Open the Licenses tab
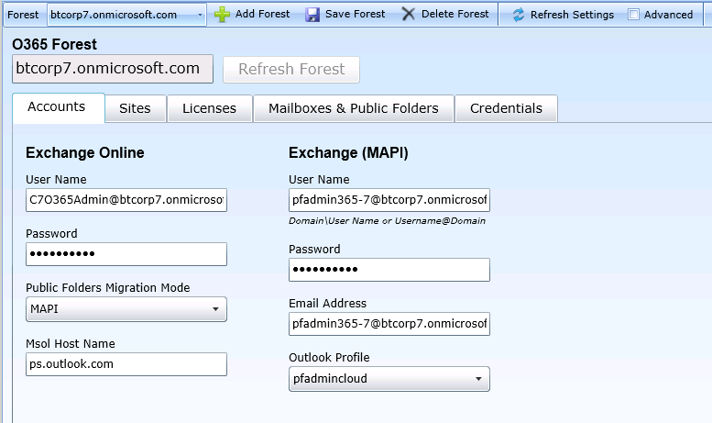712x423 pixels. [209, 108]
